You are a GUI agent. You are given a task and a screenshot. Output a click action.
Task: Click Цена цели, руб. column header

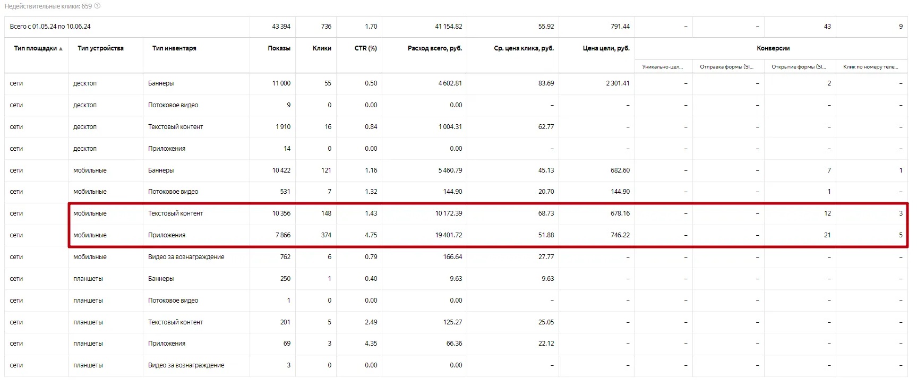pos(606,48)
